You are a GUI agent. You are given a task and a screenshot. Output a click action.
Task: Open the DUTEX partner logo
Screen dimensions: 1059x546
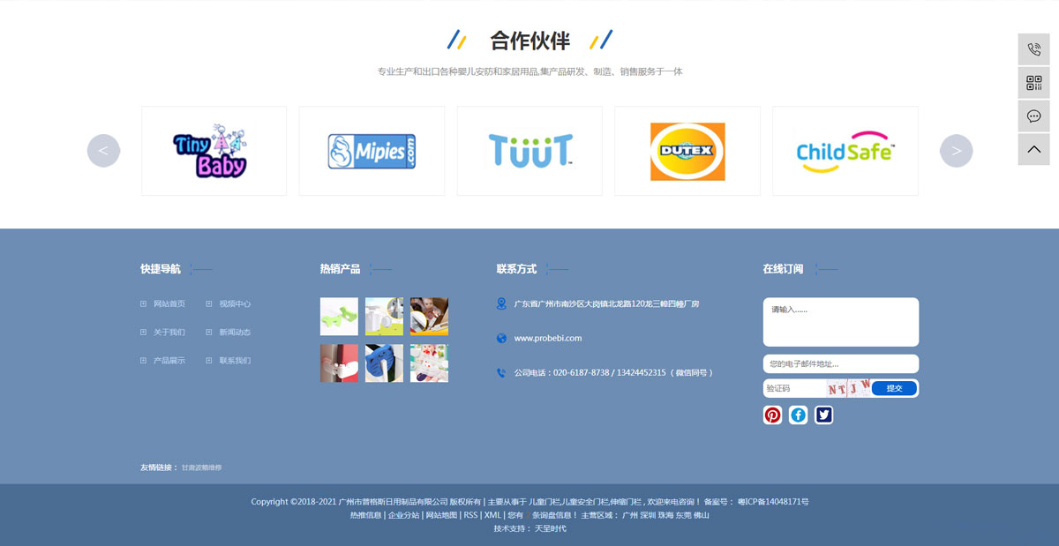(x=687, y=151)
